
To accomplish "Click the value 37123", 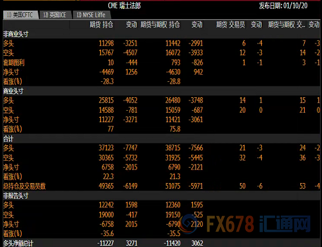I will [106, 148].
